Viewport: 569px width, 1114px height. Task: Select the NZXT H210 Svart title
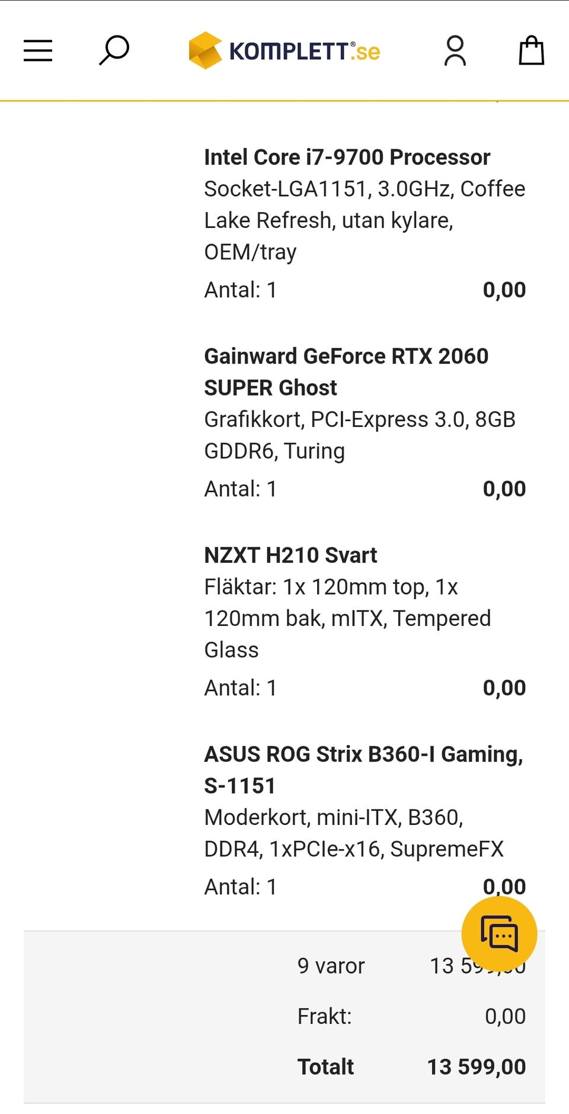(290, 556)
